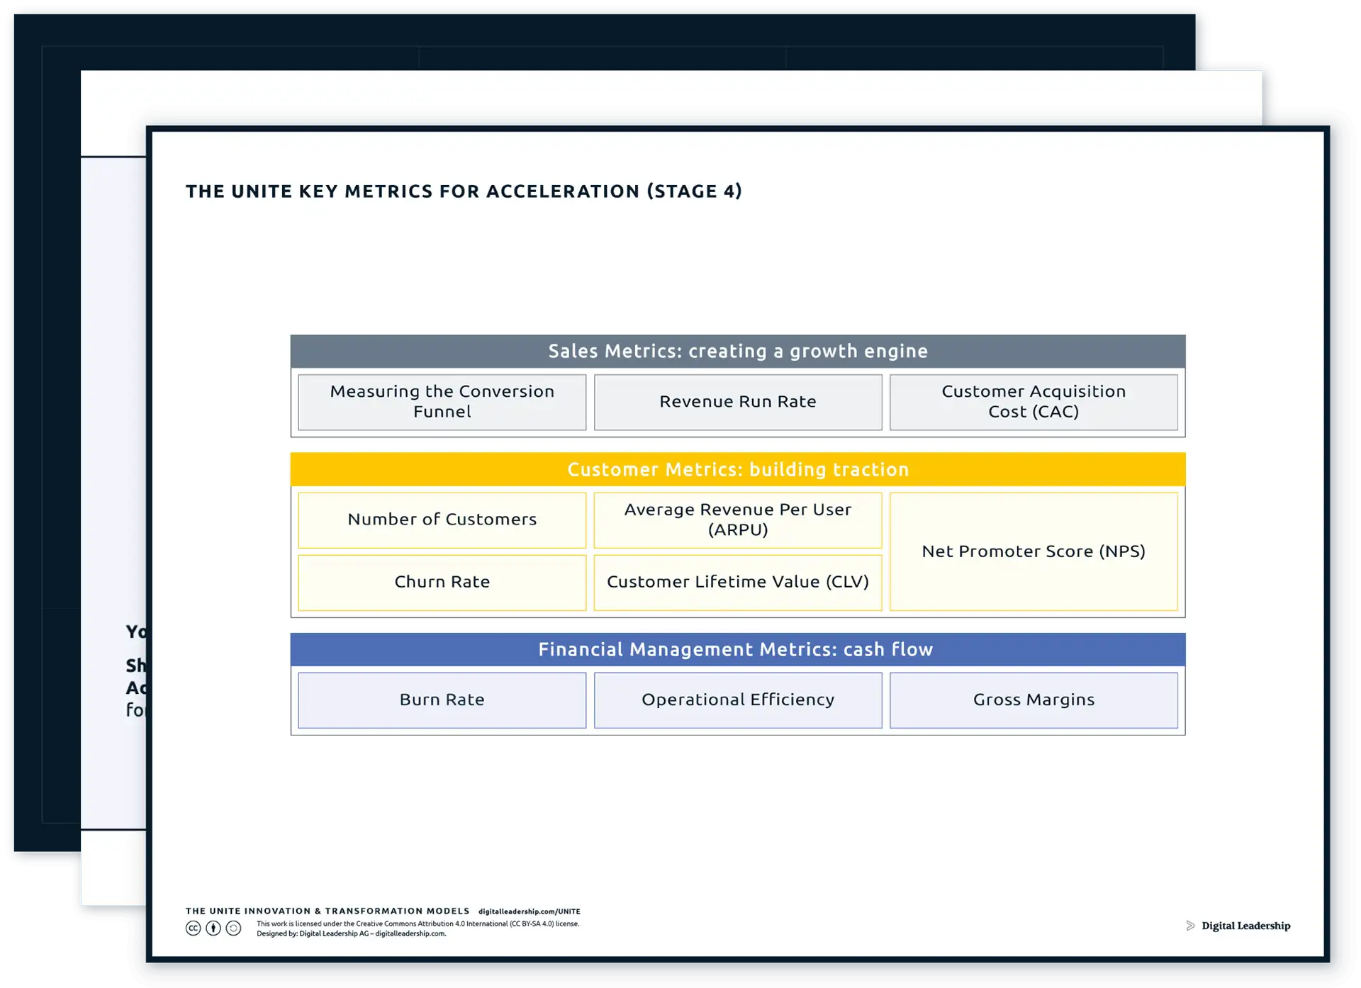Screen dimensions: 1361x988
Task: Click the Creative Commons license text line
Action: click(418, 924)
